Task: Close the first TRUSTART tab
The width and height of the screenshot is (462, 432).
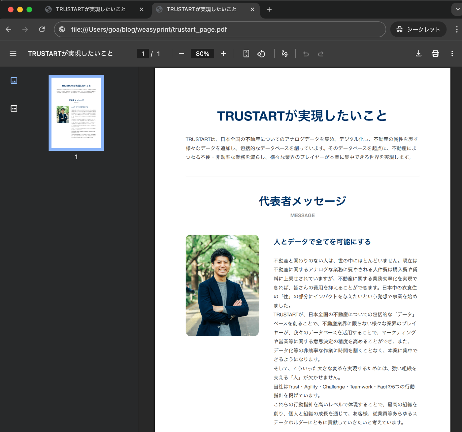Action: click(x=142, y=9)
